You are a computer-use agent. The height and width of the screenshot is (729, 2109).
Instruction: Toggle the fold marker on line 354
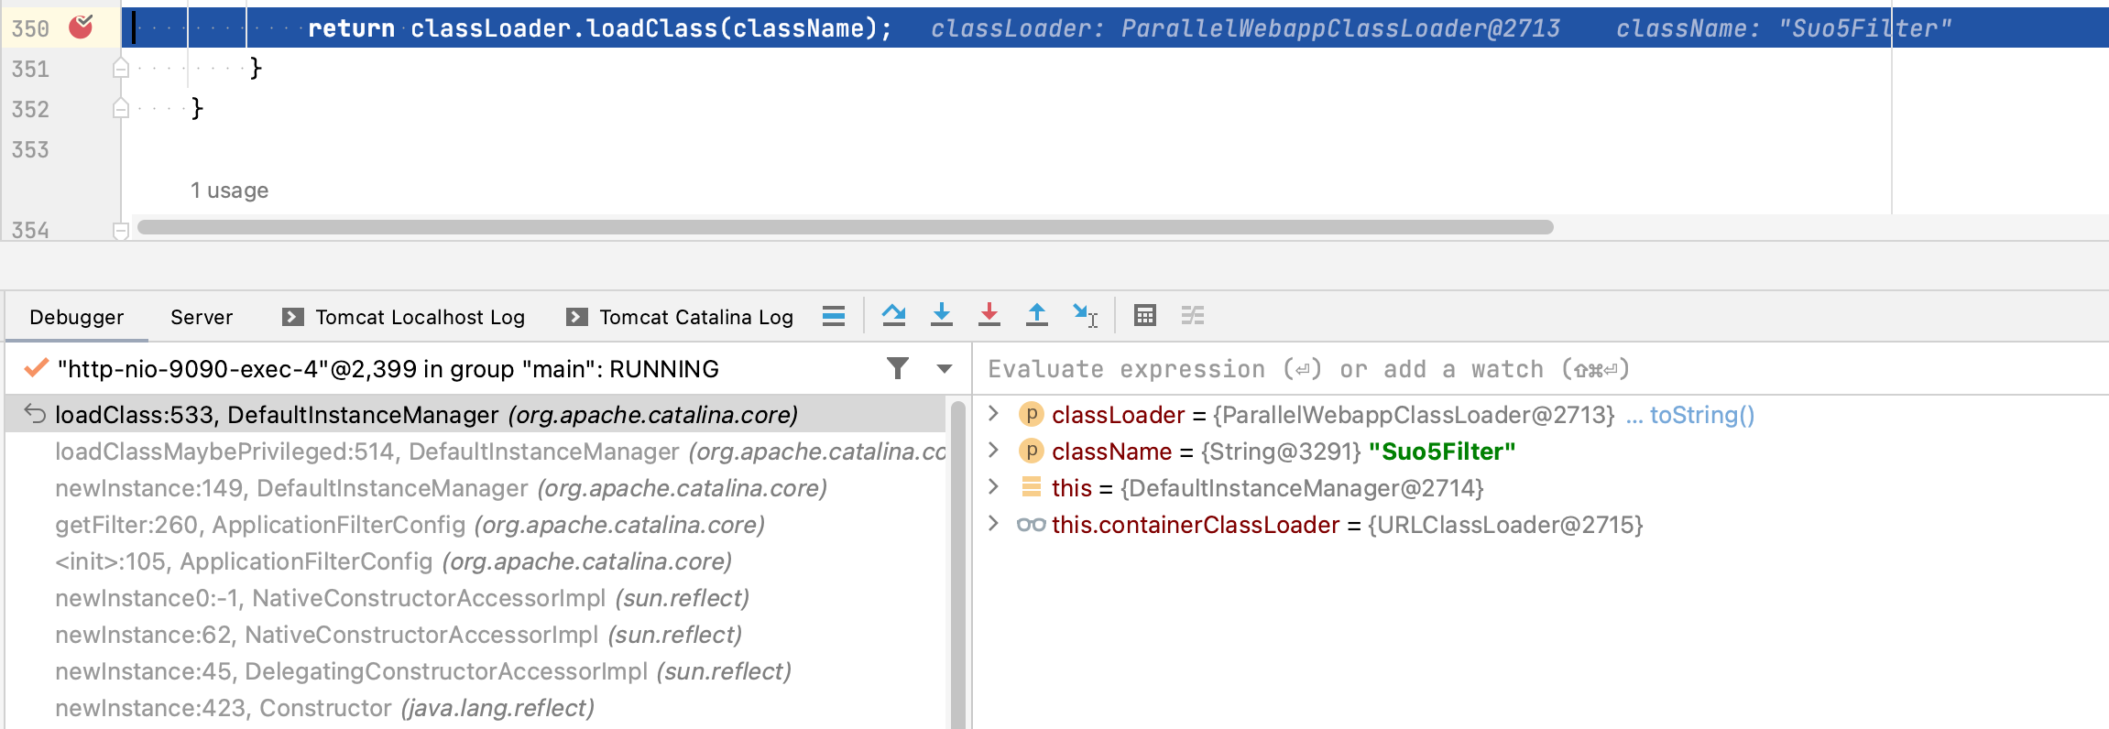point(120,231)
